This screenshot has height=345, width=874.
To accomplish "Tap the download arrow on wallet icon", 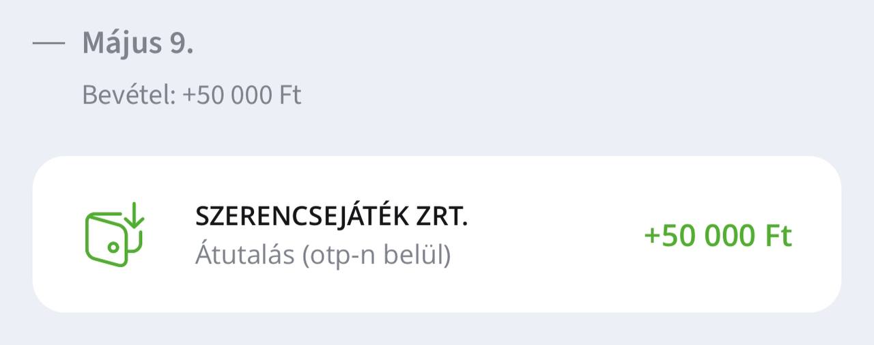I will tap(135, 216).
